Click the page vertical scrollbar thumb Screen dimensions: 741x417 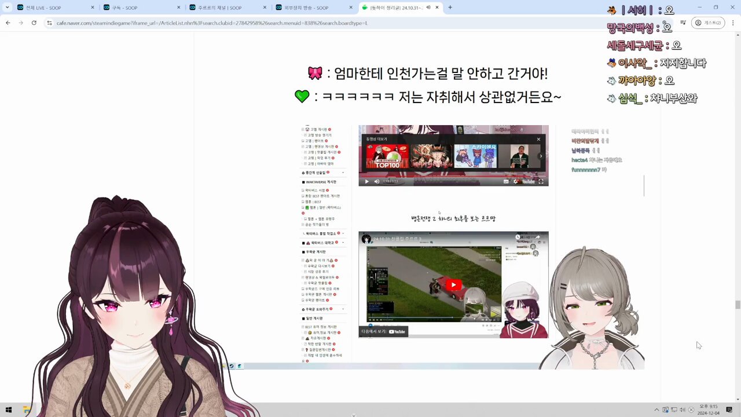point(738,305)
